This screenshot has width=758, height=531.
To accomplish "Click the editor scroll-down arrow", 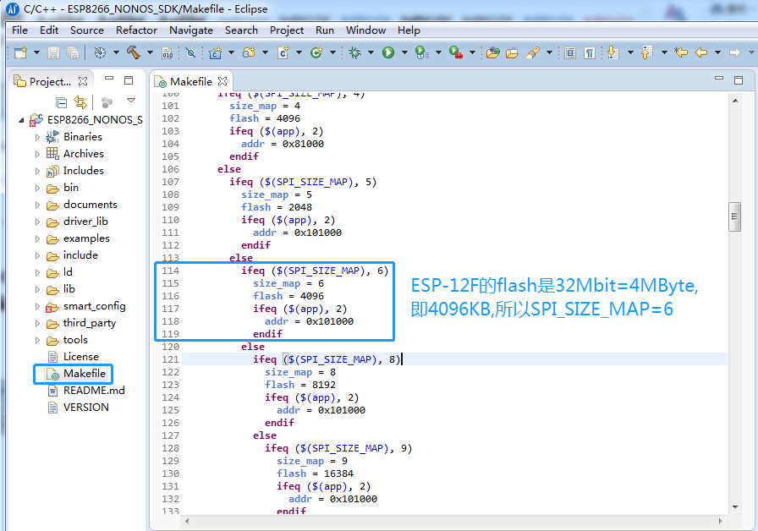I will [x=735, y=506].
